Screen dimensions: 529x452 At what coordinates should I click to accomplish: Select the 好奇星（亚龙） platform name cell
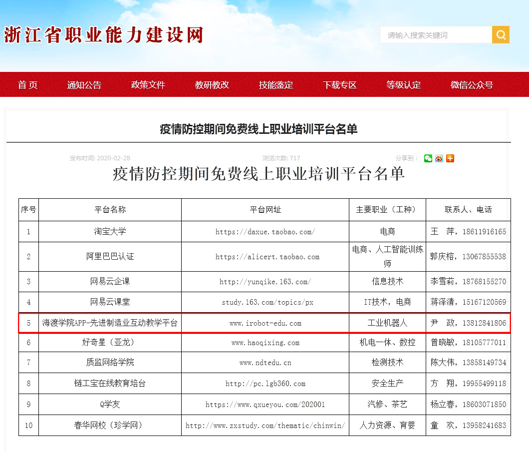point(110,342)
